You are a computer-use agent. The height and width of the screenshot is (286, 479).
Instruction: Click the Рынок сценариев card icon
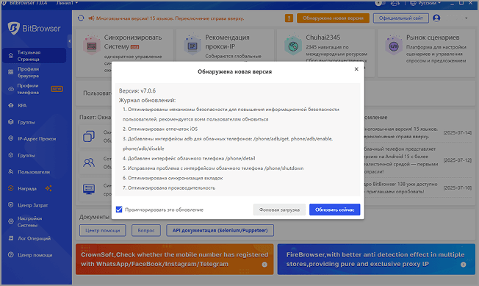[x=394, y=46]
